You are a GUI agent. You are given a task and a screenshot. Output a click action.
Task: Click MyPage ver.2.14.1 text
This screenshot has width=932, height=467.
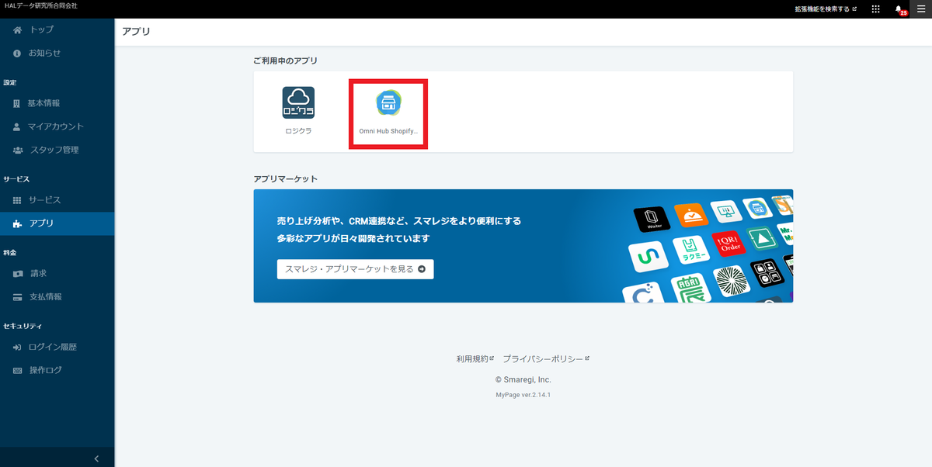523,395
